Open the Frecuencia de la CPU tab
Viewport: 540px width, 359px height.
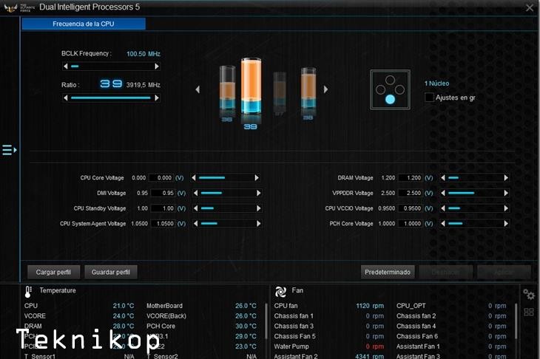tap(84, 24)
